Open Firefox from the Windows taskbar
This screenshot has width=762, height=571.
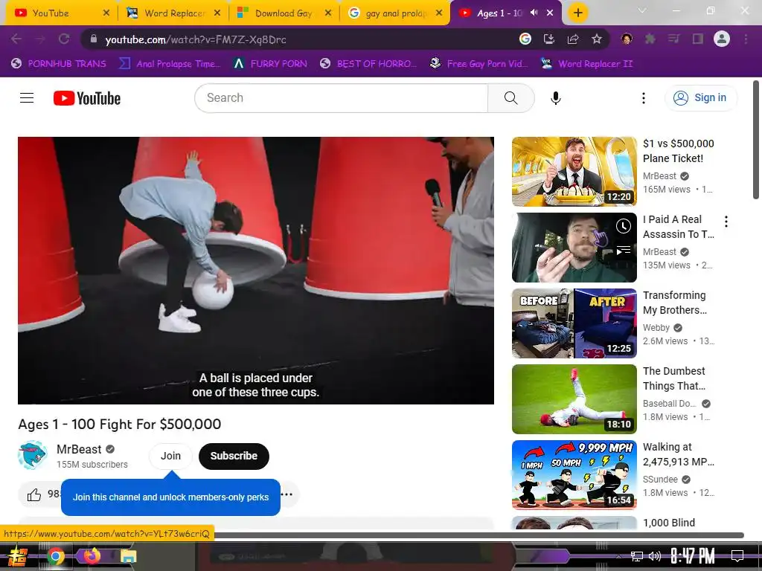coord(92,556)
